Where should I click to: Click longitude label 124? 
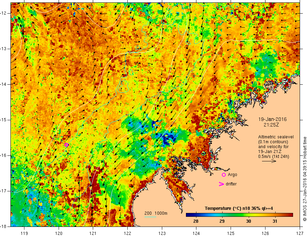(x=196, y=233)
